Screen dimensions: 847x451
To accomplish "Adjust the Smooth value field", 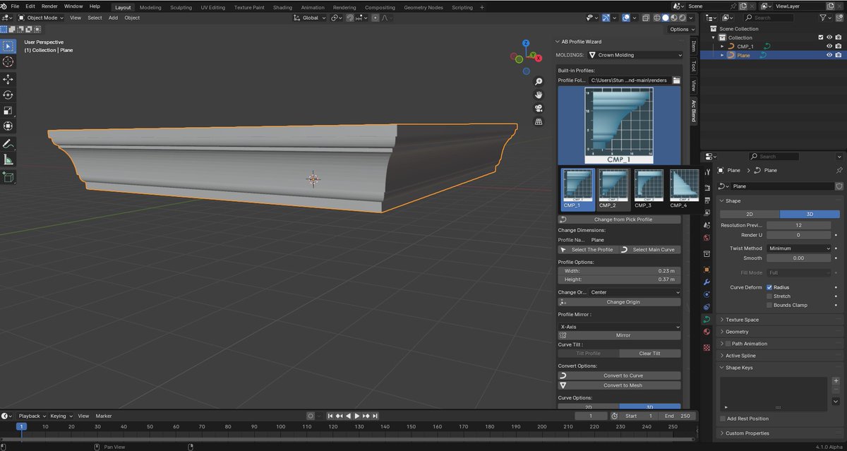I will click(799, 258).
